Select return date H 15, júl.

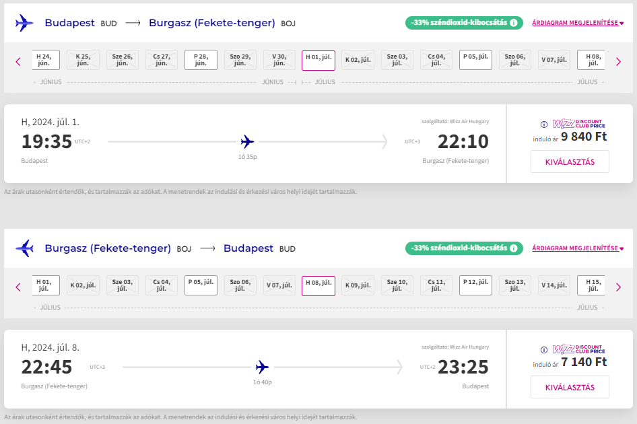pos(593,285)
